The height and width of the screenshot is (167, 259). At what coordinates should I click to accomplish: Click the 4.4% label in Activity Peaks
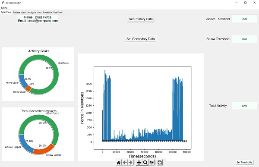[32, 84]
